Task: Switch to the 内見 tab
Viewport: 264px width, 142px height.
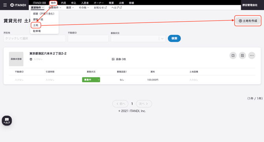Action: click(x=63, y=3)
